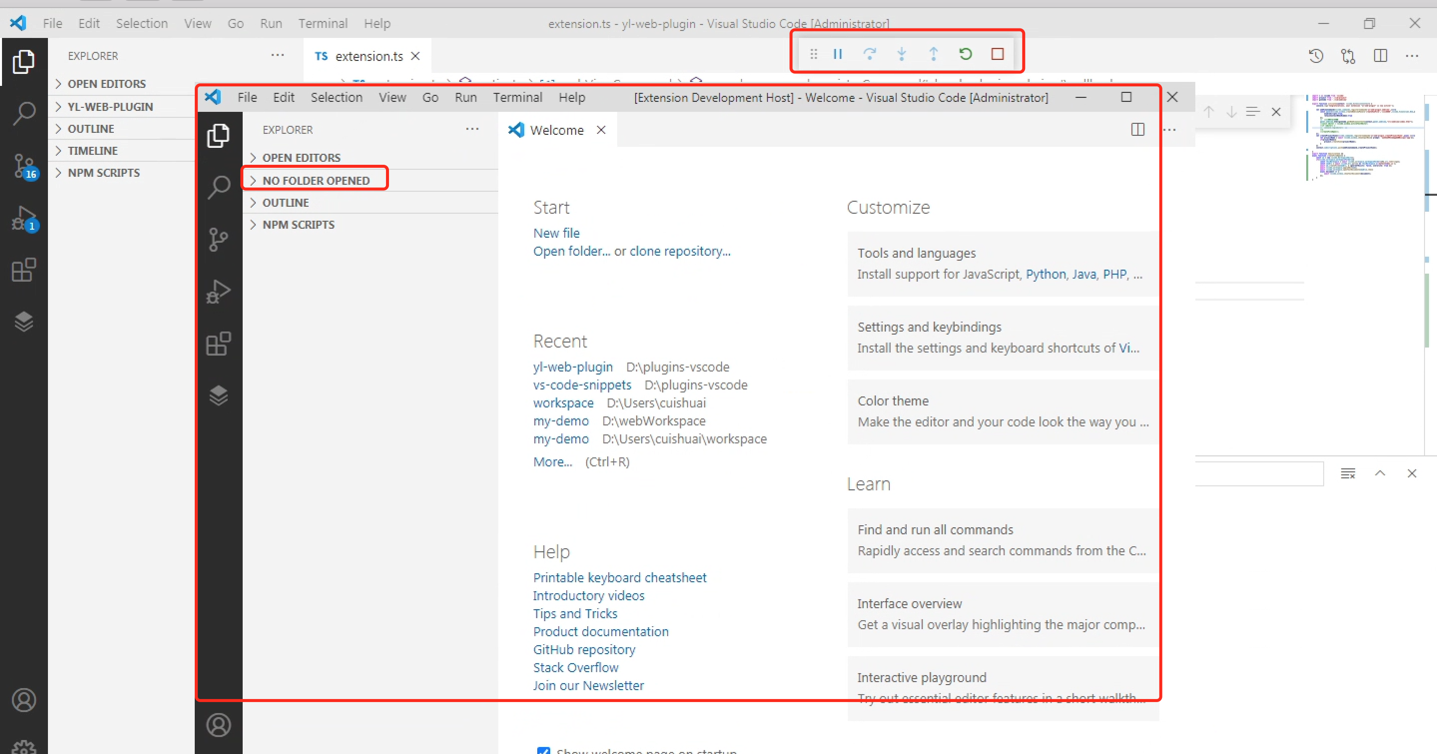This screenshot has height=754, width=1437.
Task: Open Extensions view in Extension Host window
Action: click(218, 344)
